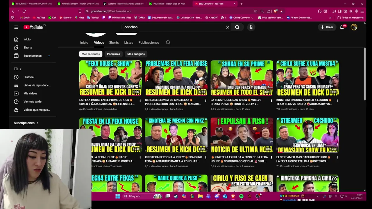
Task: Open Discord from the taskbar
Action: pyautogui.click(x=217, y=196)
